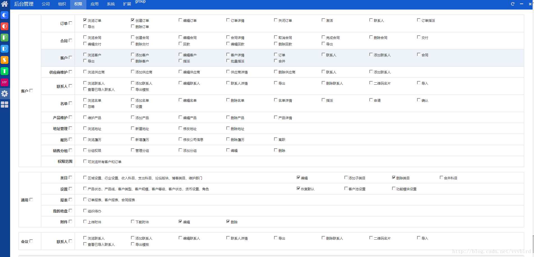Enable the 申请 checkbox in 名单 row
This screenshot has width=534, height=257.
371,100
